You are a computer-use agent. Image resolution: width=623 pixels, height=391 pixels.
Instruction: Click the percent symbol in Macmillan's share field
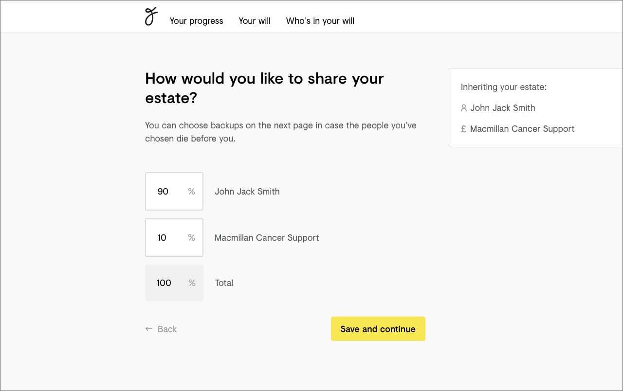(x=192, y=238)
